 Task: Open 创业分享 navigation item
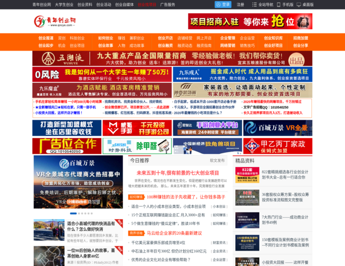300,45
